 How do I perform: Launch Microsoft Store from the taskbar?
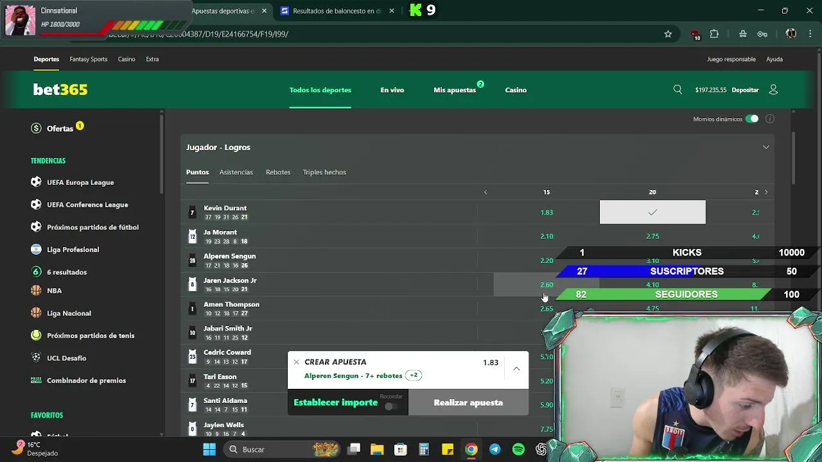coord(401,449)
